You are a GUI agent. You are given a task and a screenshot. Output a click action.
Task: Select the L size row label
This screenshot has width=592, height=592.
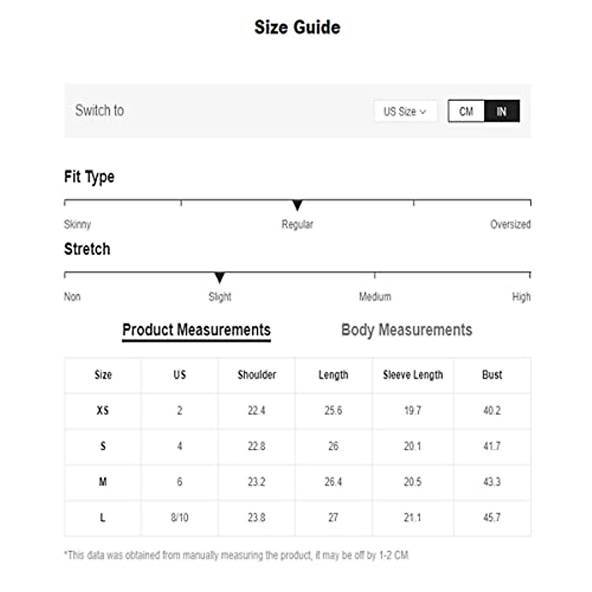[103, 518]
